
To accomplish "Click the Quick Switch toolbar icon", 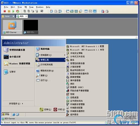I will click(x=76, y=11).
